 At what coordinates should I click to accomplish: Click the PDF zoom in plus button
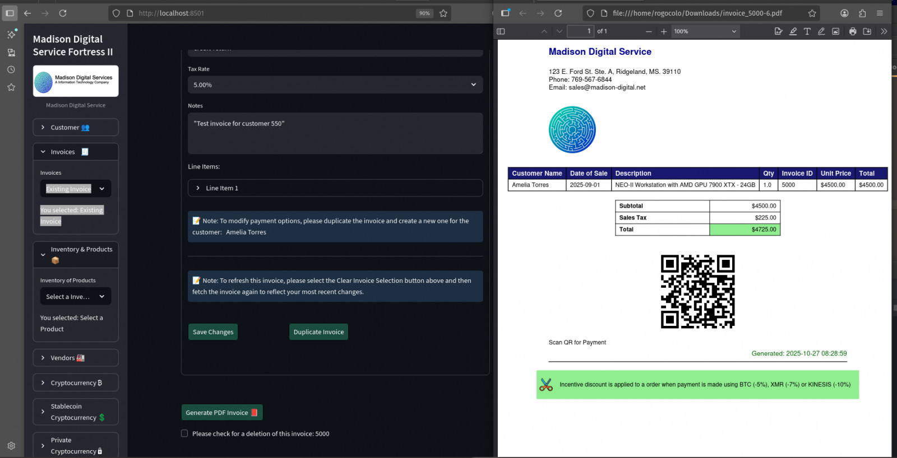664,31
